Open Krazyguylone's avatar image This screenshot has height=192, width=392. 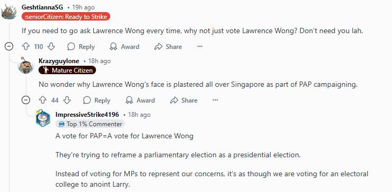pos(26,65)
